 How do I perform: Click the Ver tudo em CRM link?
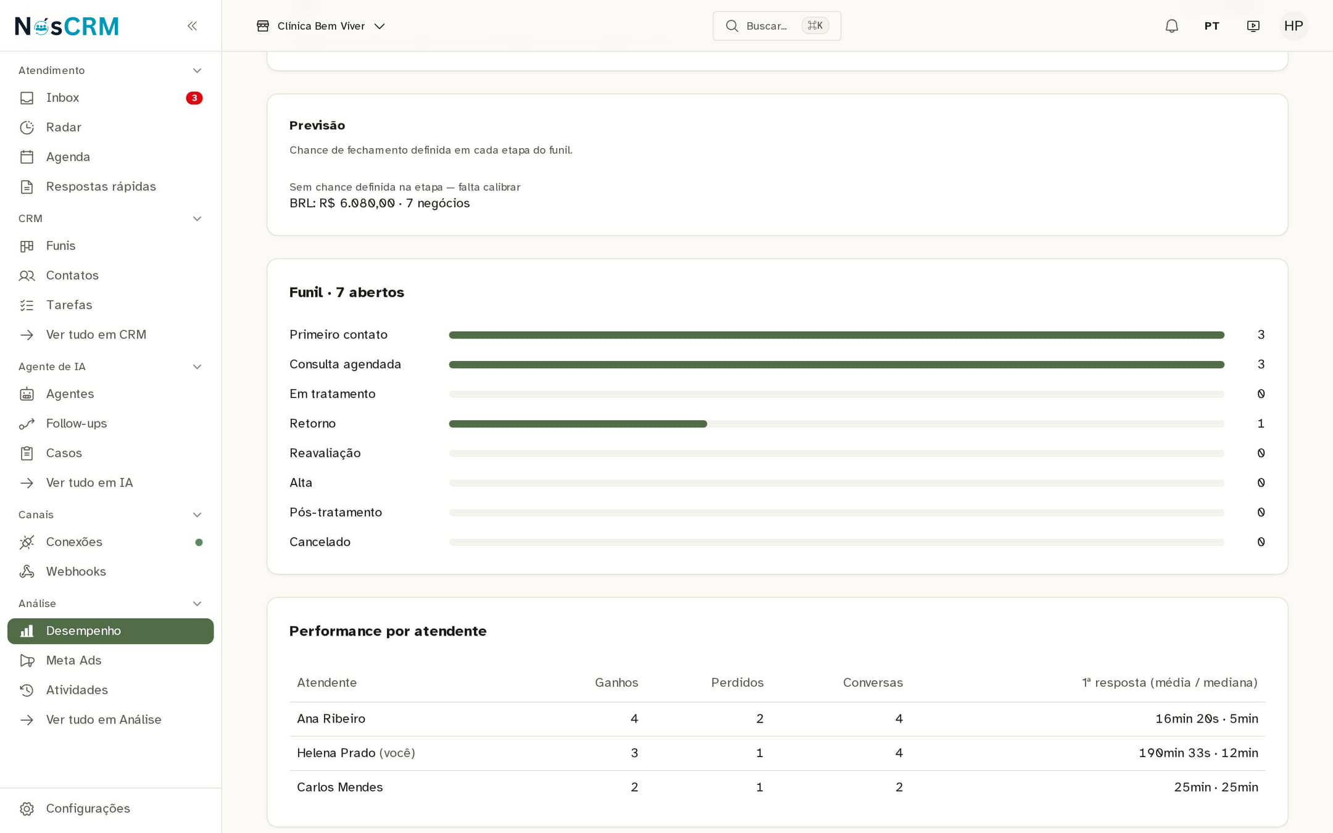point(110,334)
